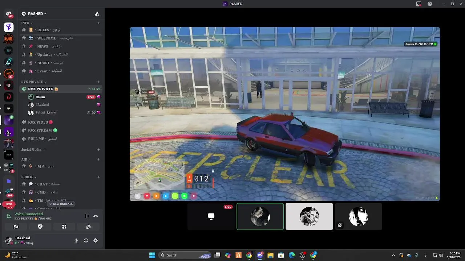Open Windows Start menu
The height and width of the screenshot is (261, 465).
152,255
